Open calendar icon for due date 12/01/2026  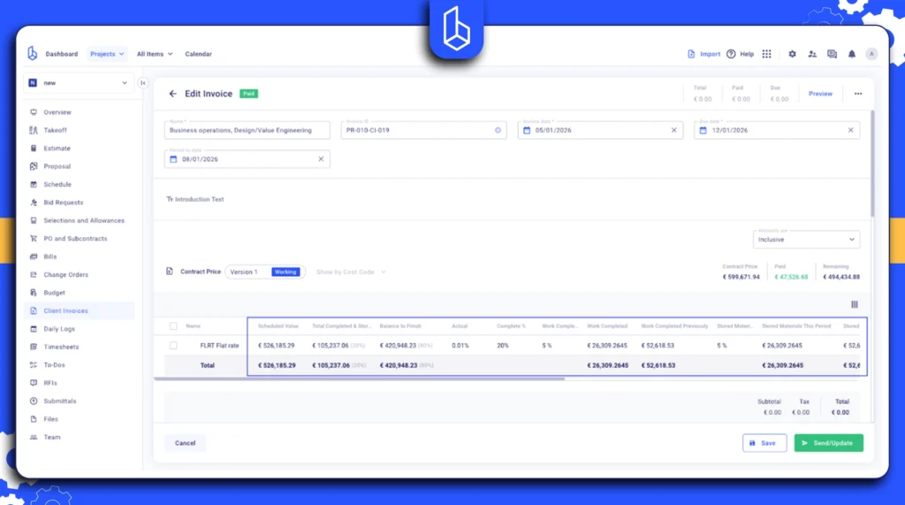(x=703, y=130)
